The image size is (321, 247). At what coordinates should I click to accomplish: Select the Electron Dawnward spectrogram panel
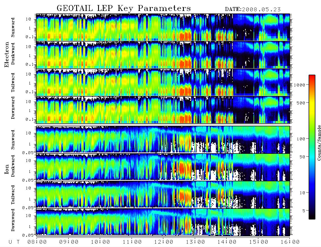pyautogui.click(x=163, y=110)
